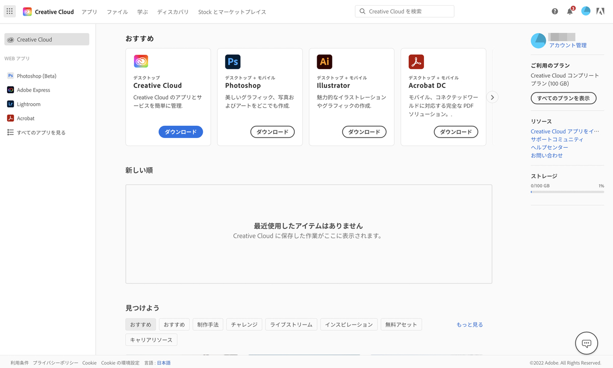Open the chat support bubble icon
Image resolution: width=613 pixels, height=368 pixels.
586,343
